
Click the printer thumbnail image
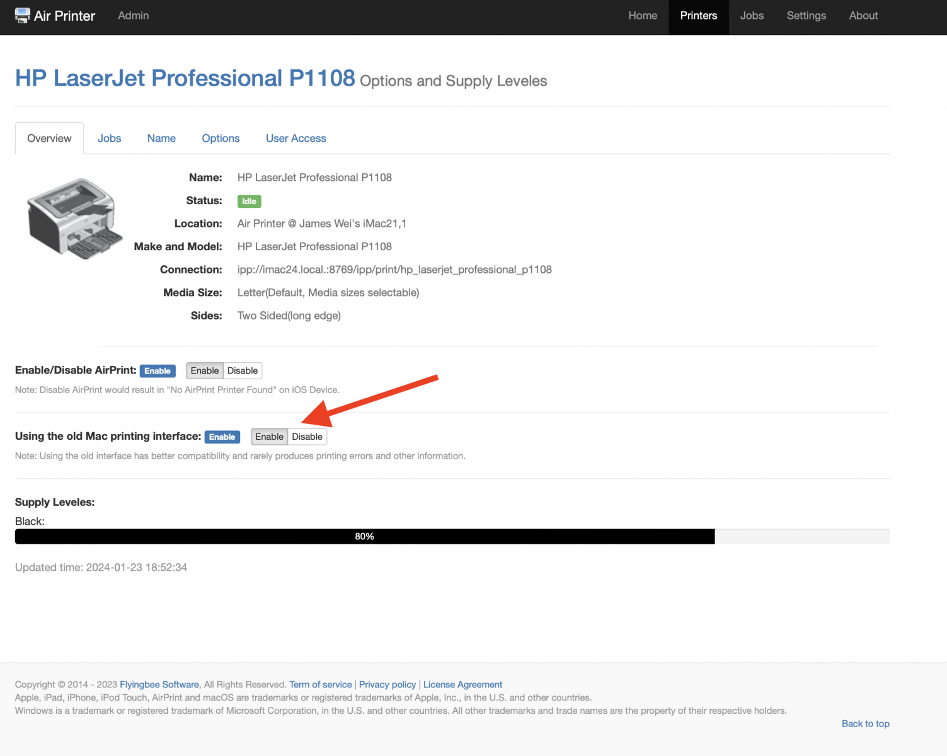[x=75, y=218]
